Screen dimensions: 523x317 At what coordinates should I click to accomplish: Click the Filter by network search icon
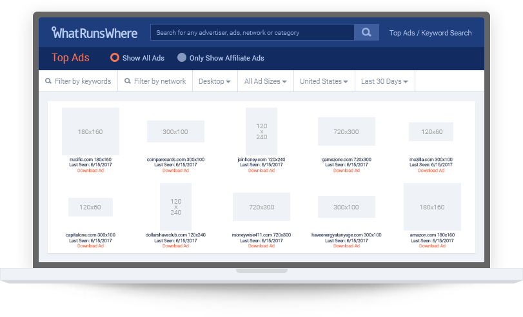coord(128,82)
